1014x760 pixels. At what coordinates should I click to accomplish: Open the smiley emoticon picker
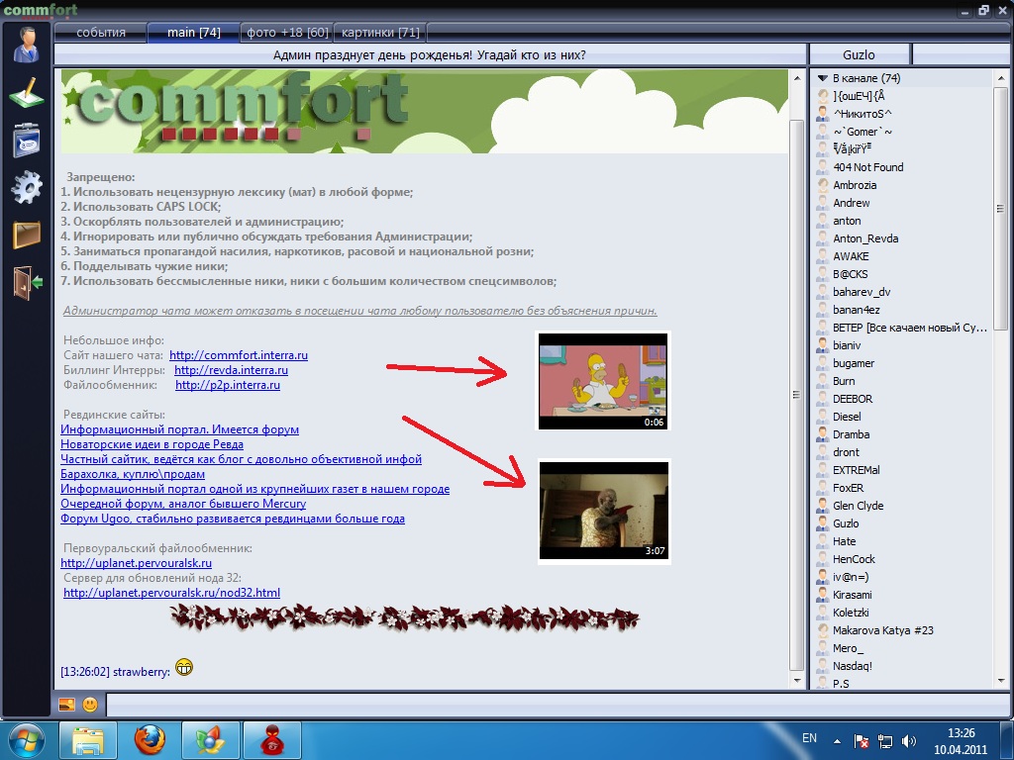[x=90, y=705]
